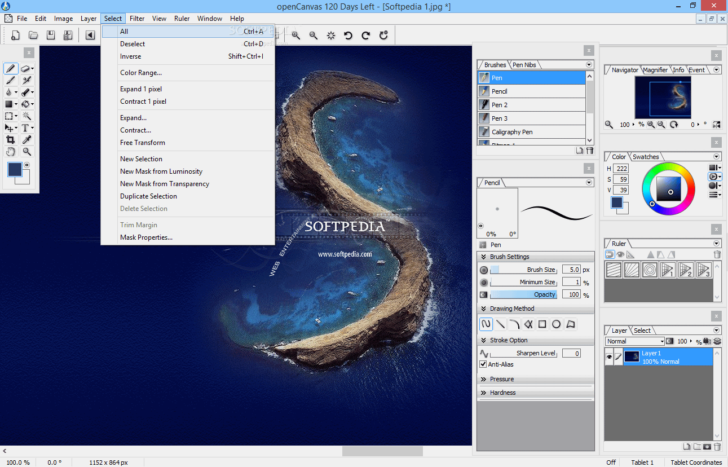Collapse the Drawing Method section
The image size is (728, 467).
484,309
